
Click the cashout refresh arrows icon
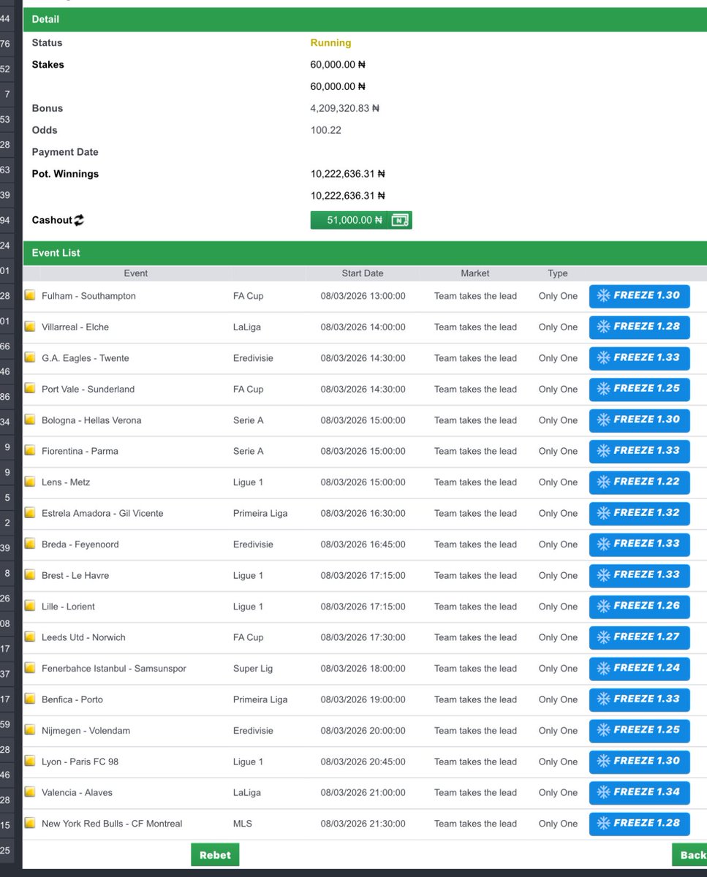click(x=79, y=220)
